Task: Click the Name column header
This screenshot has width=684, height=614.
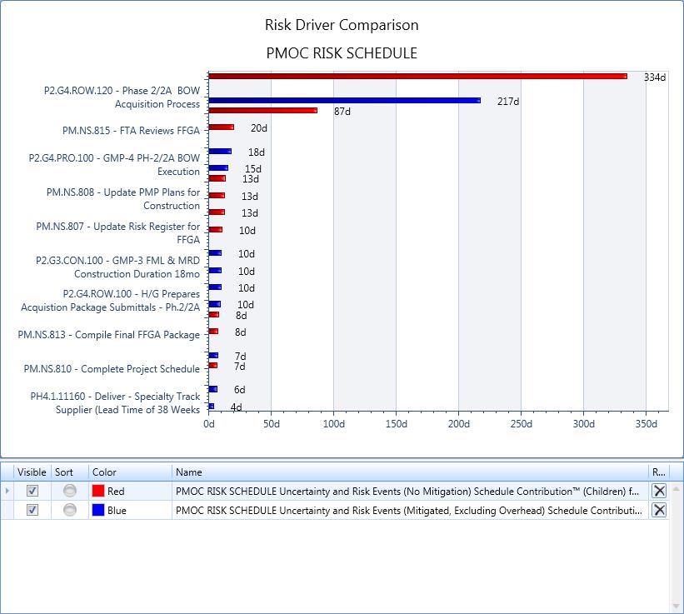Action: pyautogui.click(x=408, y=472)
